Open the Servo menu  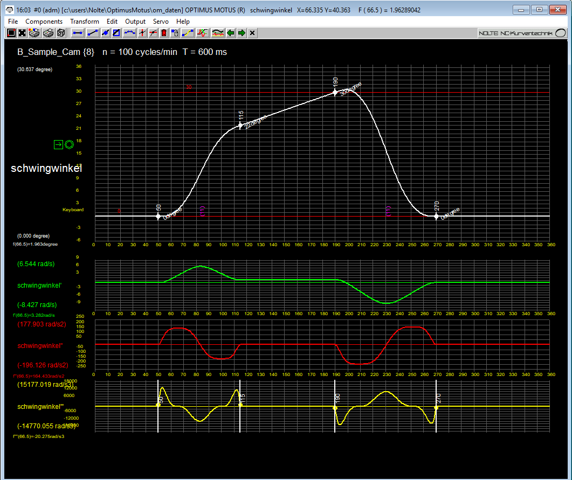pos(160,21)
